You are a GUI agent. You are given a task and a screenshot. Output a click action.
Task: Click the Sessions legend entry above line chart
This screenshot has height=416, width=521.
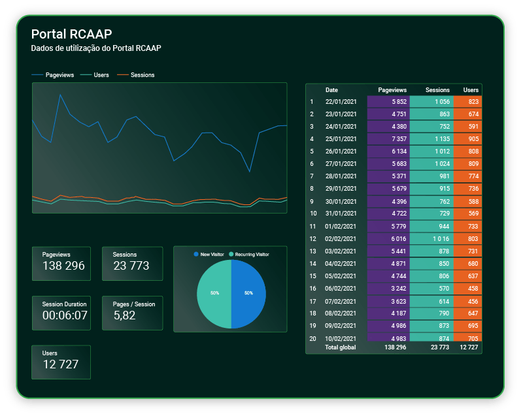[x=136, y=75]
